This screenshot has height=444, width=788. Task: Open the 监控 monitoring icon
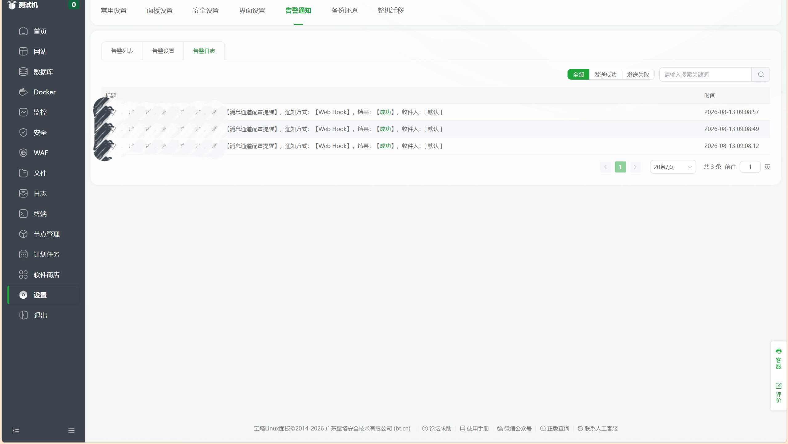23,112
